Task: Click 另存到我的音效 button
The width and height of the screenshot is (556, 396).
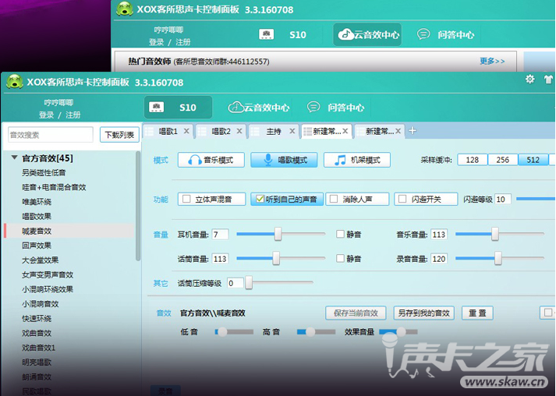Action: click(423, 313)
